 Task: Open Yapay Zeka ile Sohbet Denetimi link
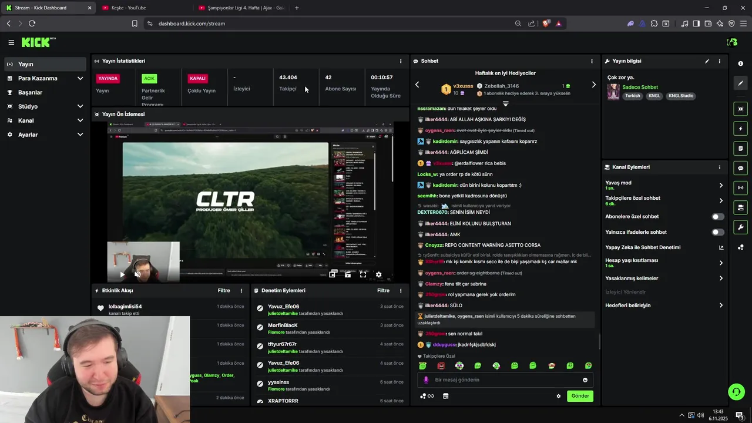(664, 247)
